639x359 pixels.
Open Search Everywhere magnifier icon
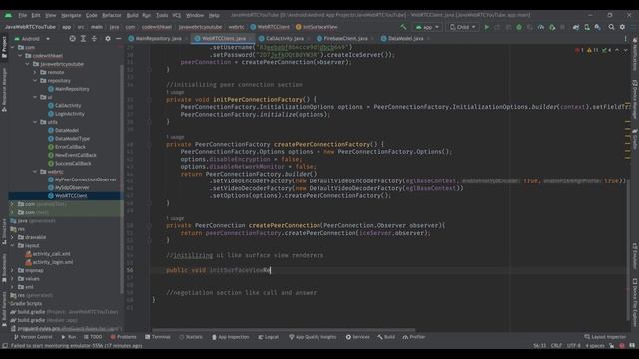tap(611, 27)
